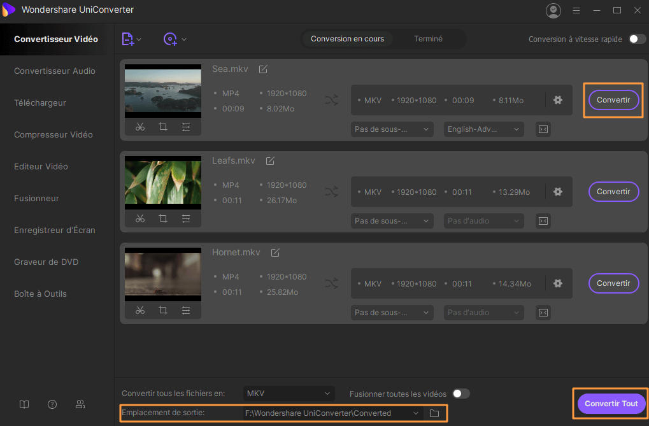This screenshot has height=426, width=649.
Task: Select Convertisseur Vidéo in sidebar
Action: click(x=56, y=39)
